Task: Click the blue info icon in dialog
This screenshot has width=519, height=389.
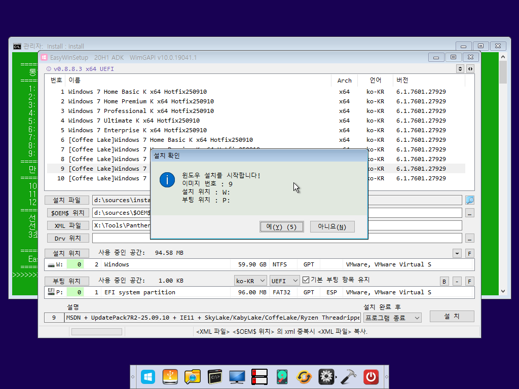Action: click(x=167, y=180)
